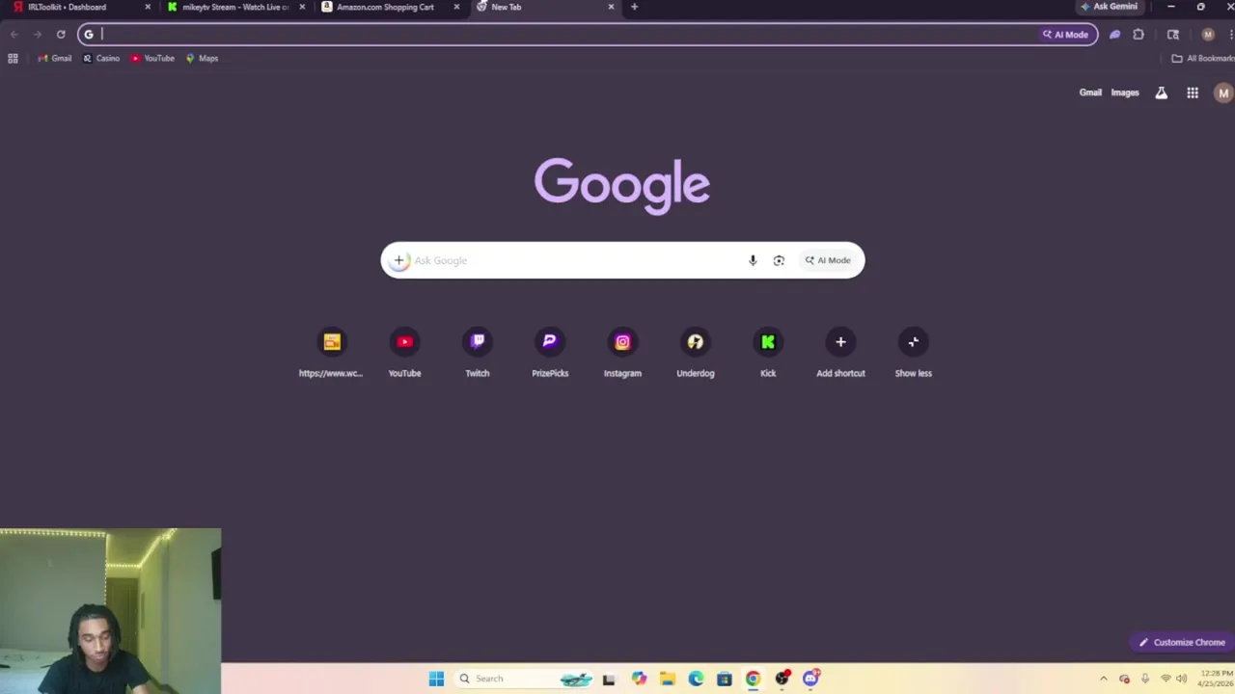Click the AI Mode button in search box
1235x694 pixels.
coord(829,260)
